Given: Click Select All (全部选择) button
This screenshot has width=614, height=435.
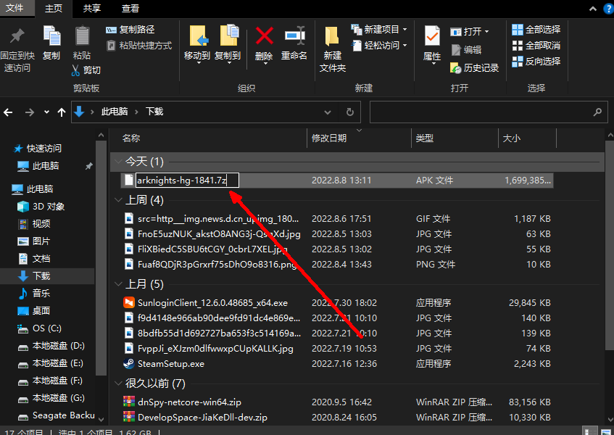Looking at the screenshot, I should point(536,30).
